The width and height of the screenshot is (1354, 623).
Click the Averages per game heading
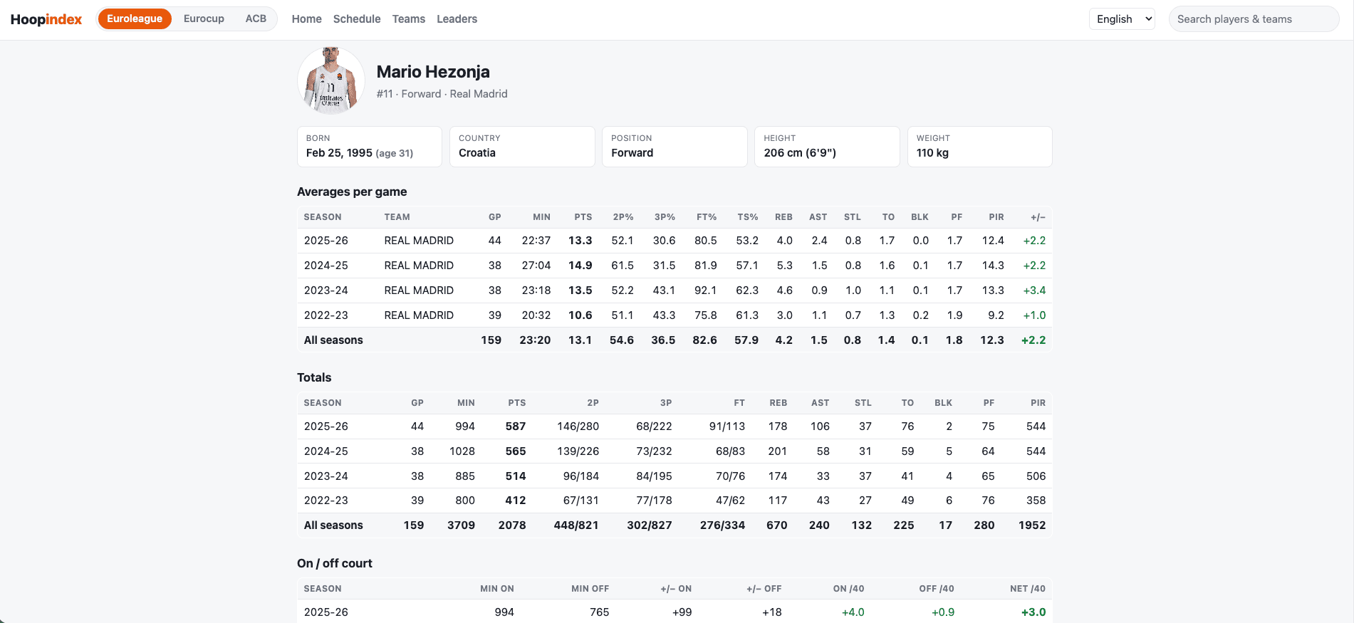[x=352, y=192]
